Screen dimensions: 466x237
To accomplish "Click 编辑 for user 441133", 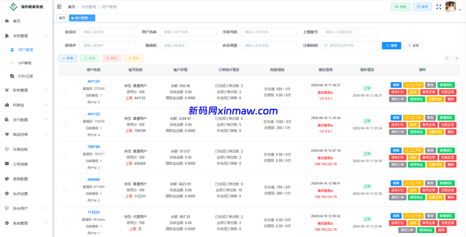I will [x=396, y=85].
